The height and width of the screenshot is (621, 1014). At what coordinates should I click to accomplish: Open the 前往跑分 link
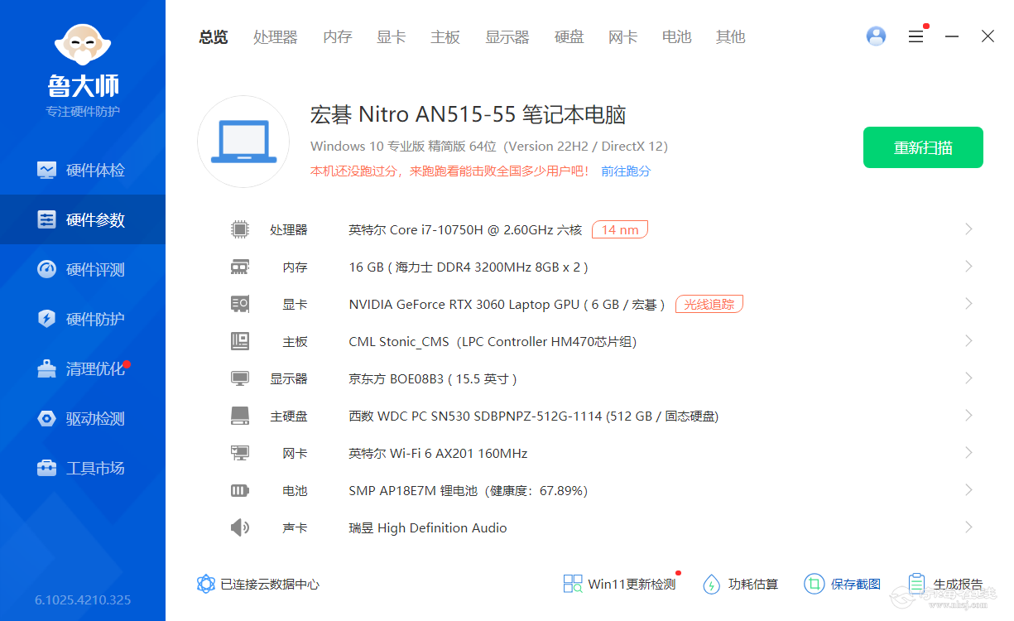point(626,171)
